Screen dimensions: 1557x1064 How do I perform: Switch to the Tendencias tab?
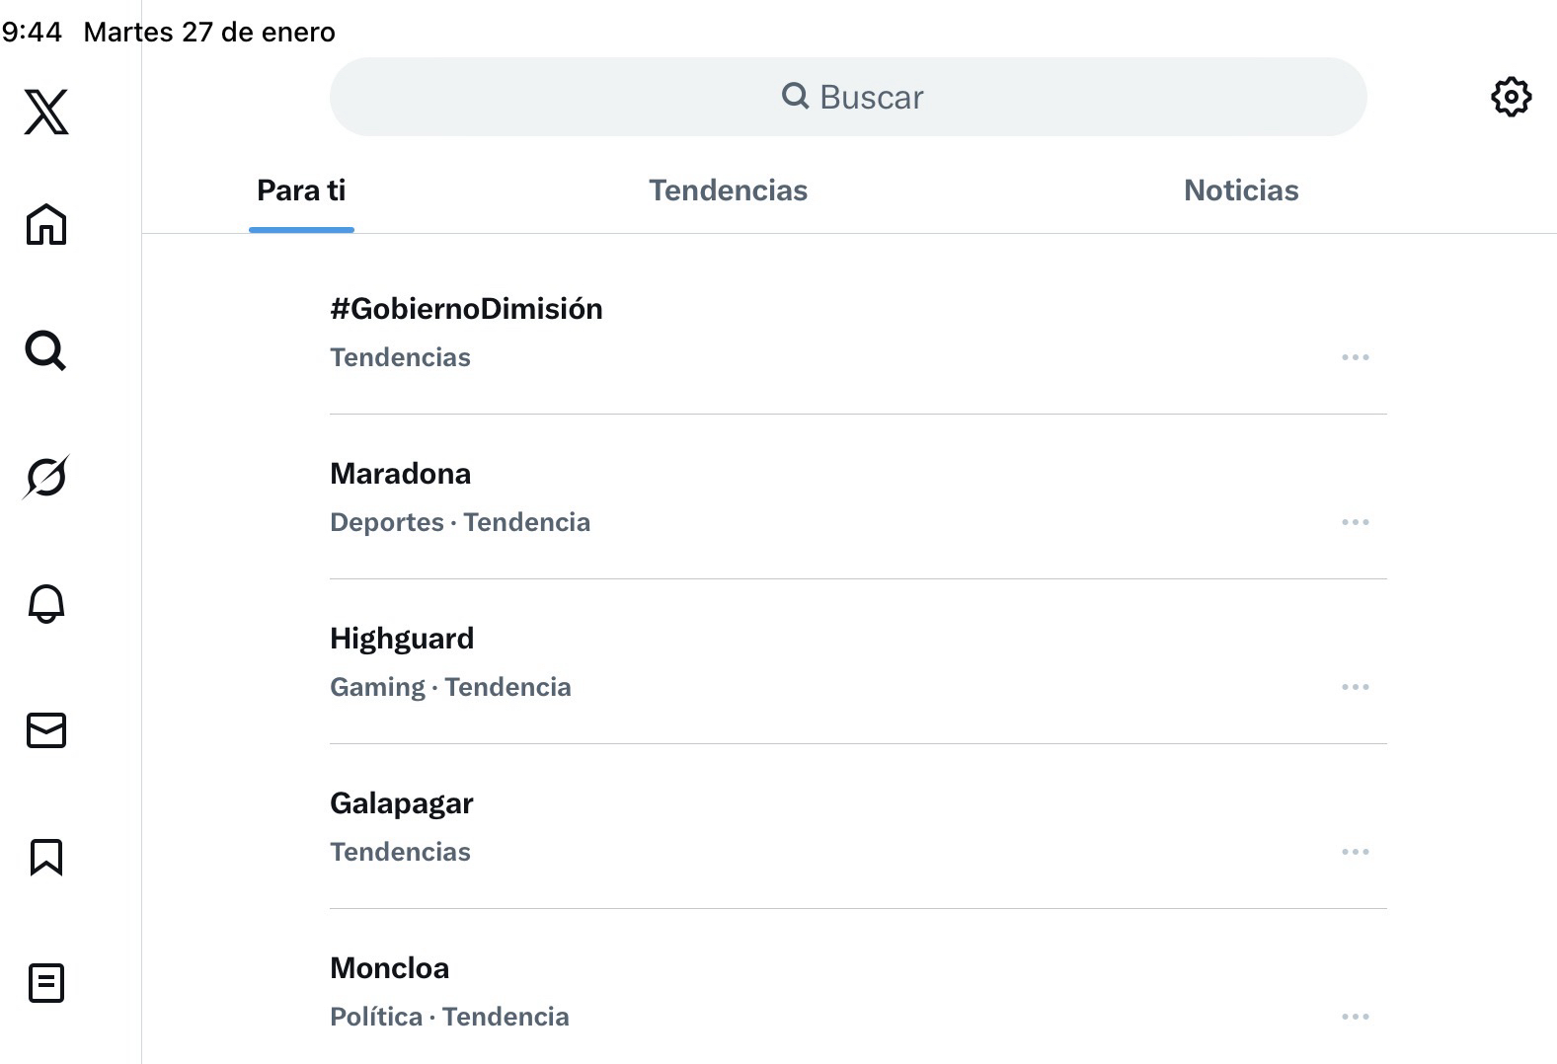click(728, 190)
